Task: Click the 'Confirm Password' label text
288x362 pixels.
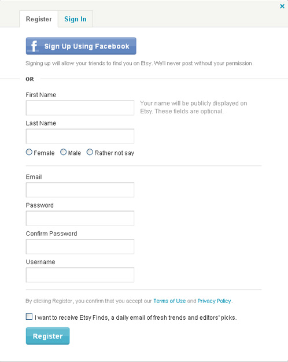Action: tap(51, 234)
